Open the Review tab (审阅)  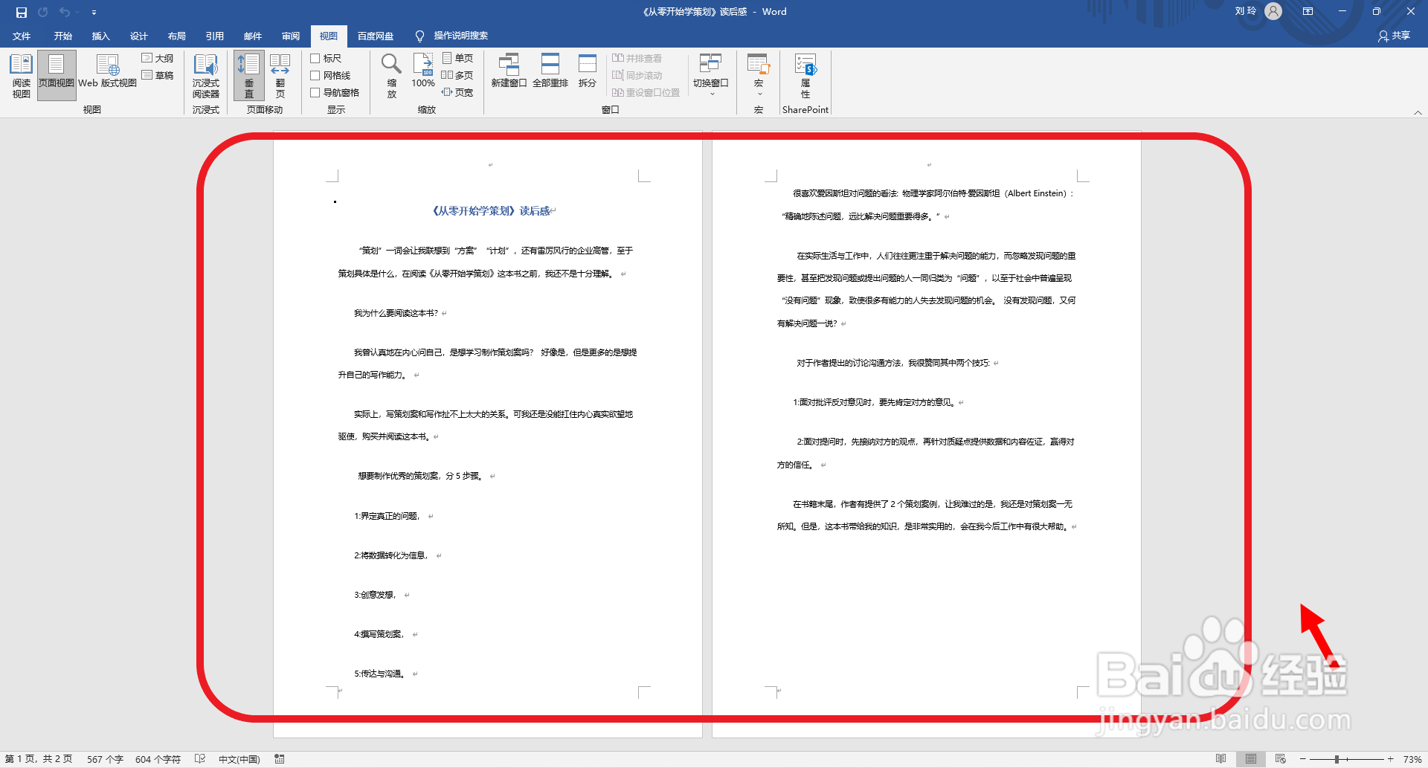click(291, 36)
